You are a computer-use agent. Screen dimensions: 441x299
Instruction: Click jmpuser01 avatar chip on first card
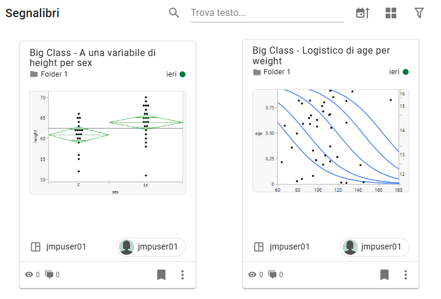pyautogui.click(x=151, y=247)
